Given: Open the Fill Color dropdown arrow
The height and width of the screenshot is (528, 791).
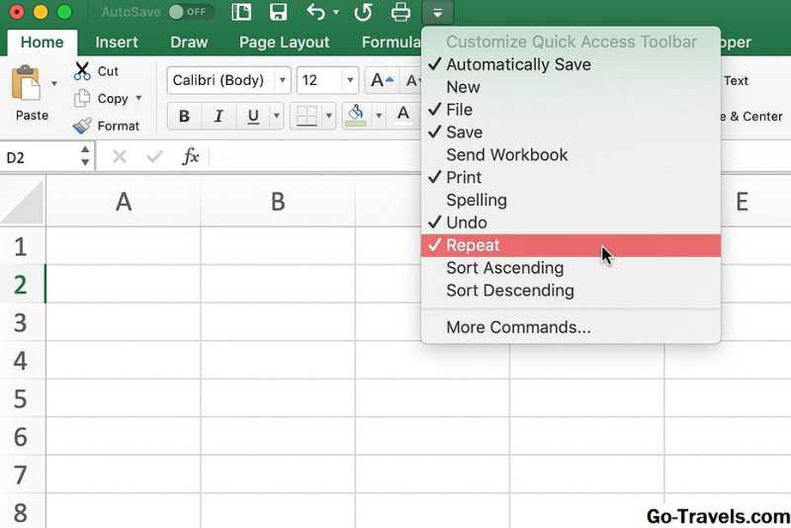Looking at the screenshot, I should (x=379, y=116).
